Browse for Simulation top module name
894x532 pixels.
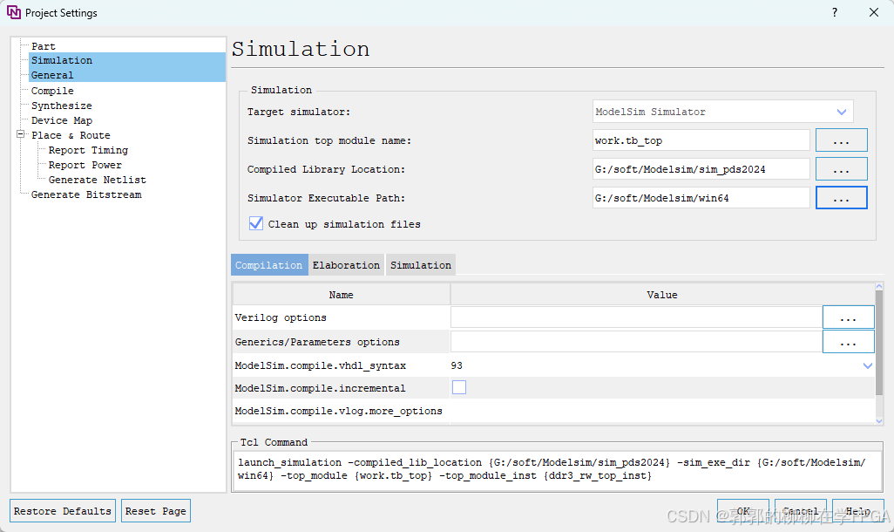click(x=841, y=140)
